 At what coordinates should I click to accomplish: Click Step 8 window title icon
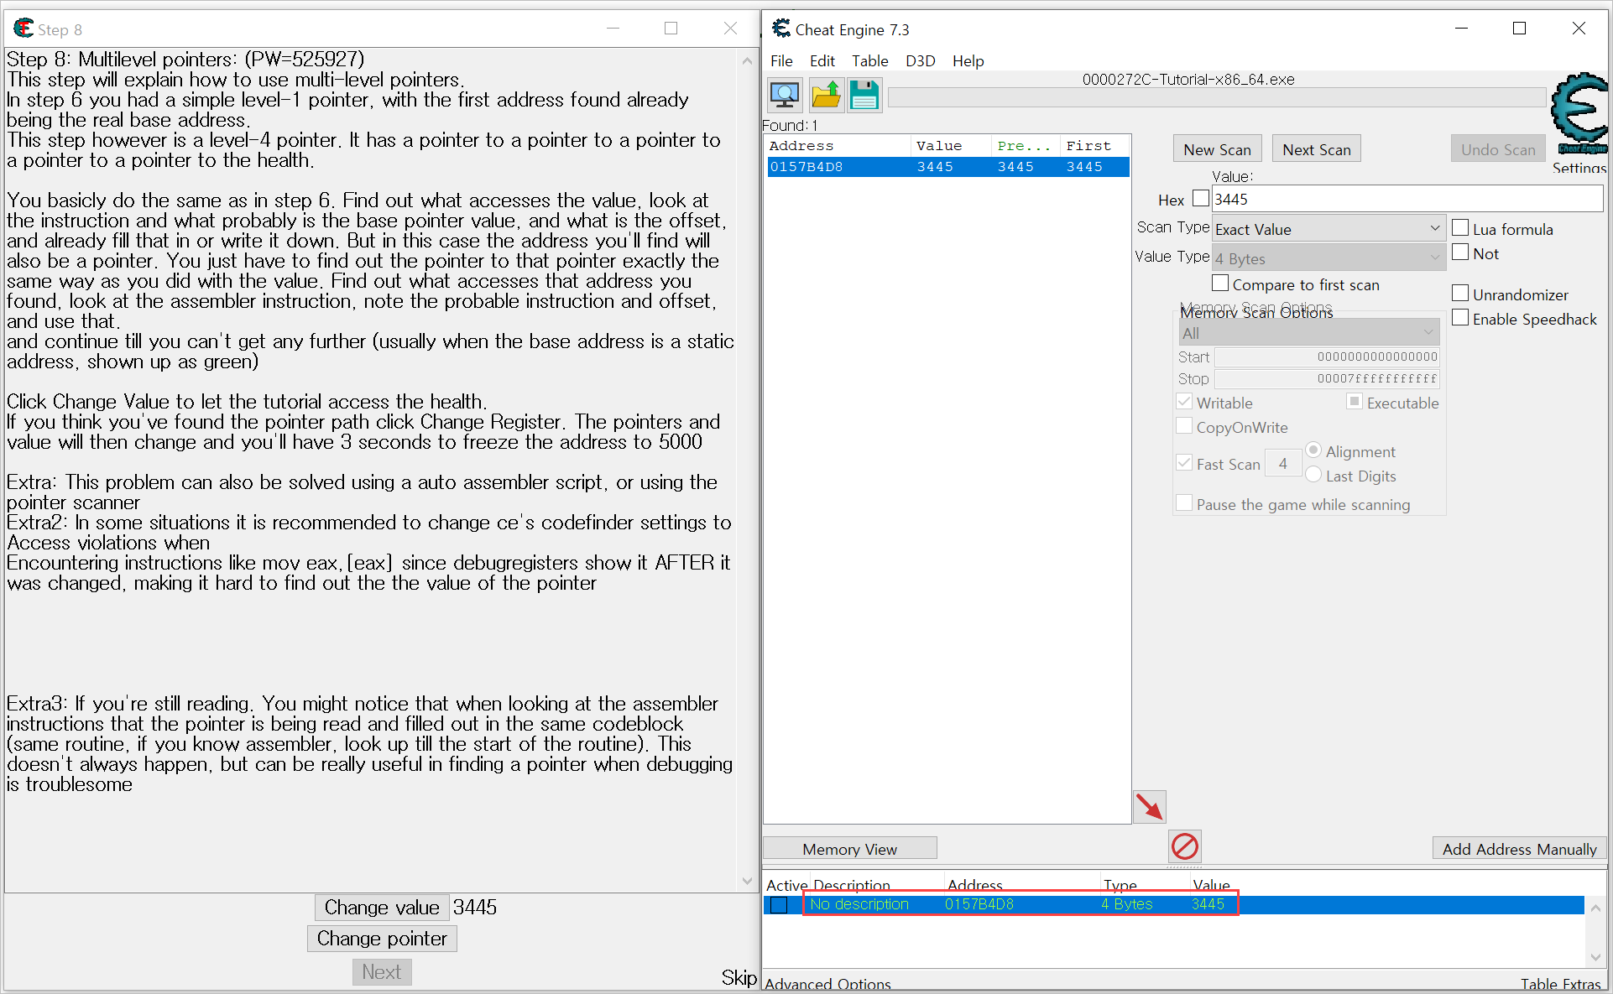point(23,29)
